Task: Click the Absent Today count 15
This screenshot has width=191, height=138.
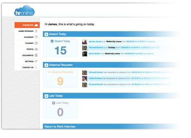Action: [x=61, y=50]
